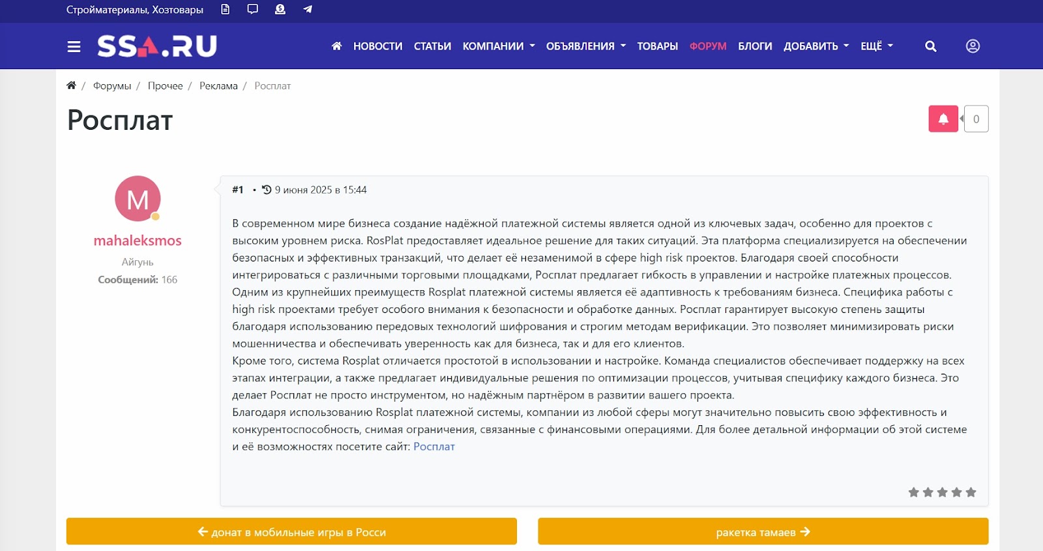Go to previous topic донат в мобильные игры
Viewport: 1043px width, 551px height.
[291, 531]
